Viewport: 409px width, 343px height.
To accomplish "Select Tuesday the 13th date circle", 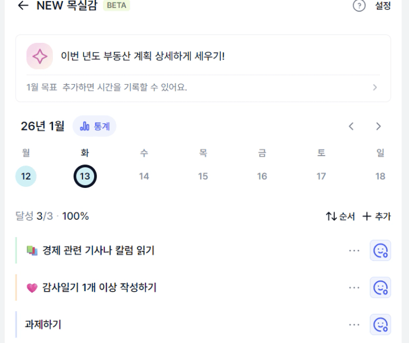I will pos(85,176).
